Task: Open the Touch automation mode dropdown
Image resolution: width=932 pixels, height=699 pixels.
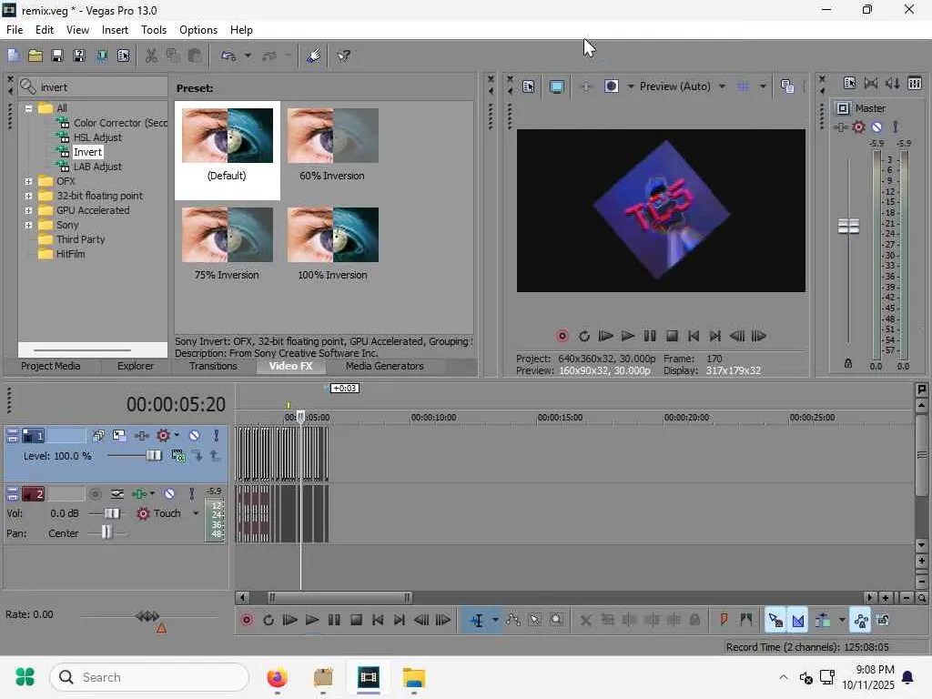Action: coord(196,513)
